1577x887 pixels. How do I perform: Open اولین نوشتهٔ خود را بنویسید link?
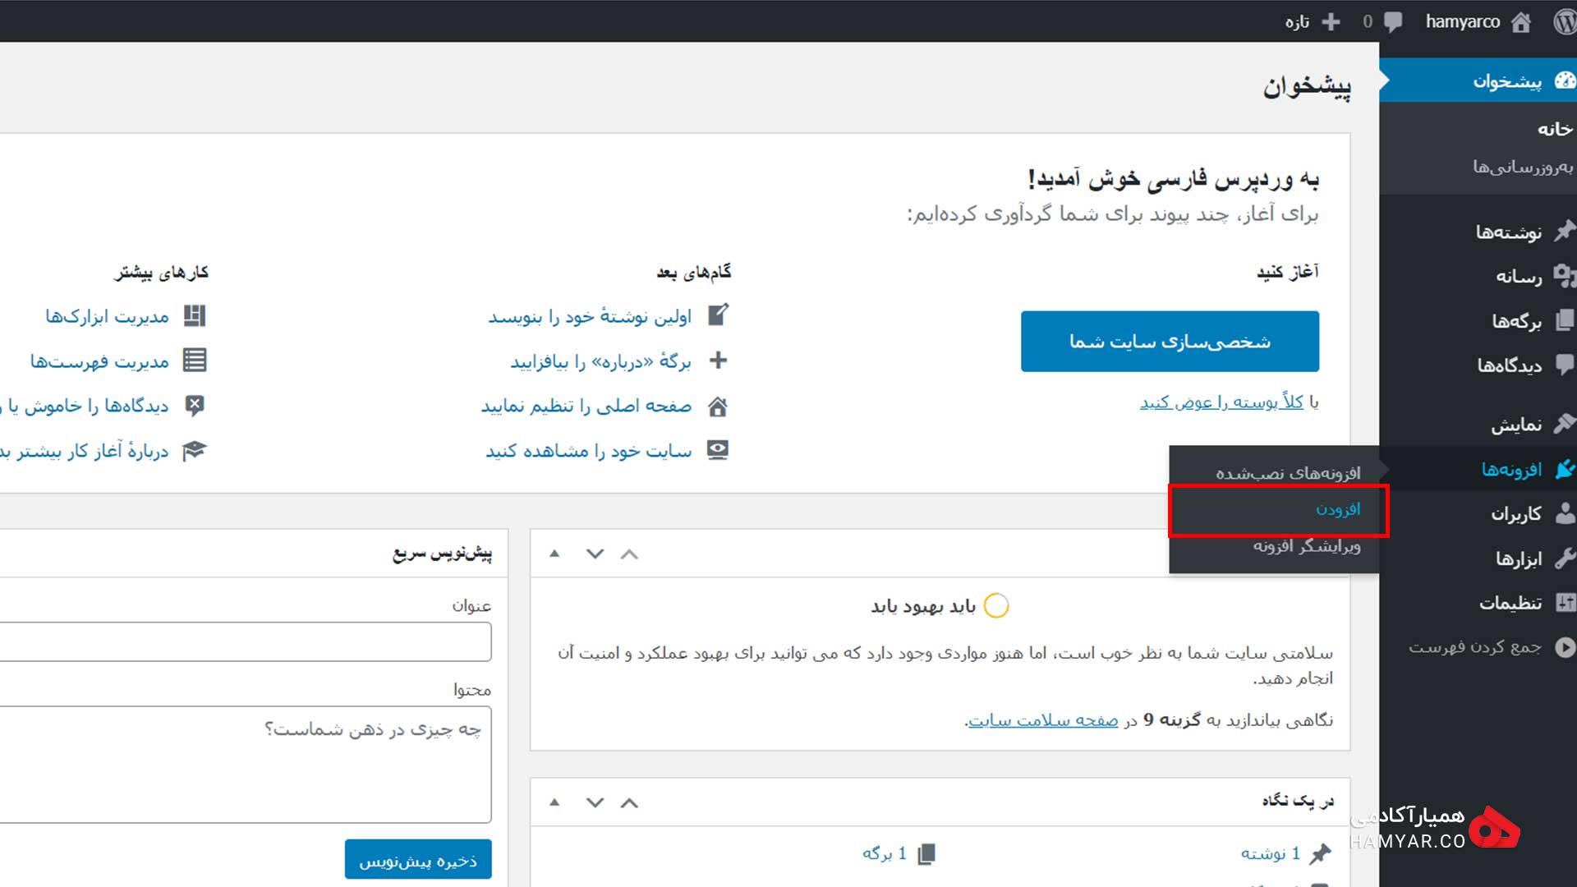click(x=590, y=316)
